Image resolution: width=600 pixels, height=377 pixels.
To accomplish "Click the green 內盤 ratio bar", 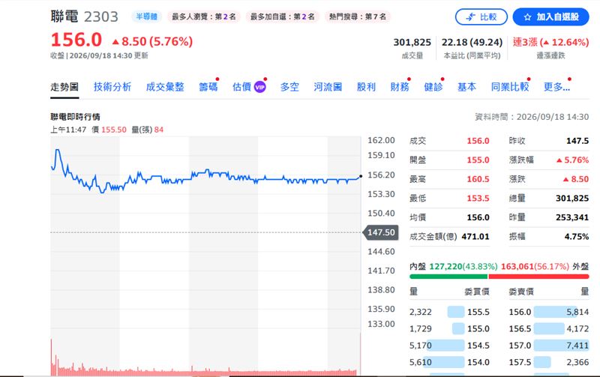I will point(448,277).
